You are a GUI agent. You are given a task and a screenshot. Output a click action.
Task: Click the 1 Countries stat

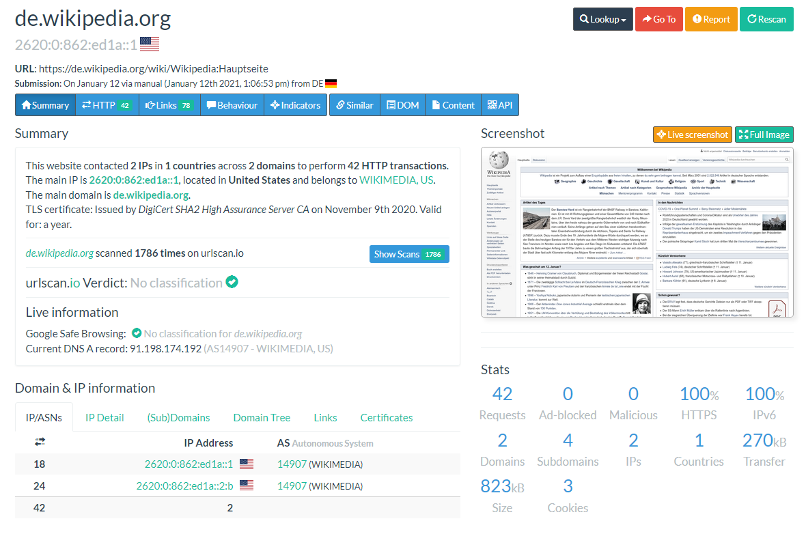[699, 450]
